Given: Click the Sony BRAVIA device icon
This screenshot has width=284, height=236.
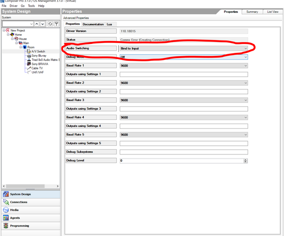Looking at the screenshot, I should [x=29, y=64].
